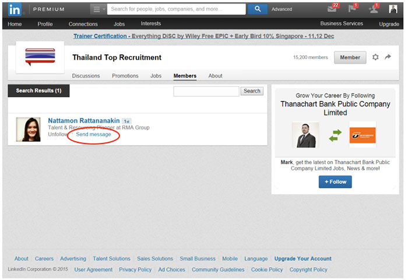This screenshot has height=280, width=408.
Task: Click the share group arrow icon
Action: coord(388,57)
